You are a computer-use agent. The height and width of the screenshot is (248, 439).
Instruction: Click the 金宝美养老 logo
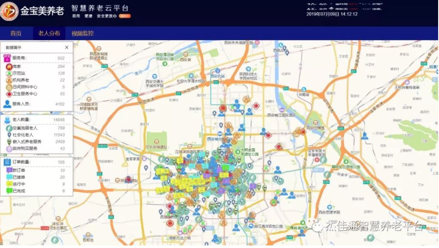click(10, 9)
